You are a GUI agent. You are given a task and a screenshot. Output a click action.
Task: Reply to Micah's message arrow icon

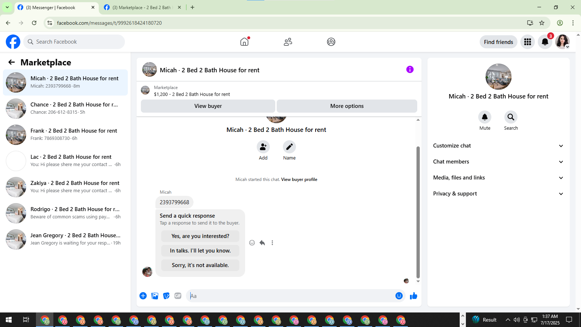262,243
